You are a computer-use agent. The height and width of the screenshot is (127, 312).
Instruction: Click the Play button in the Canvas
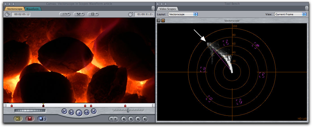(79, 113)
